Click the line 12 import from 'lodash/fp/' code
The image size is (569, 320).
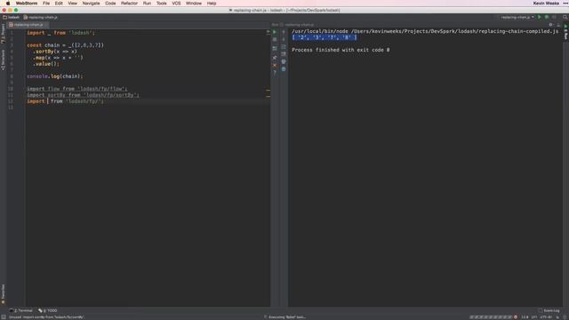[x=65, y=101]
